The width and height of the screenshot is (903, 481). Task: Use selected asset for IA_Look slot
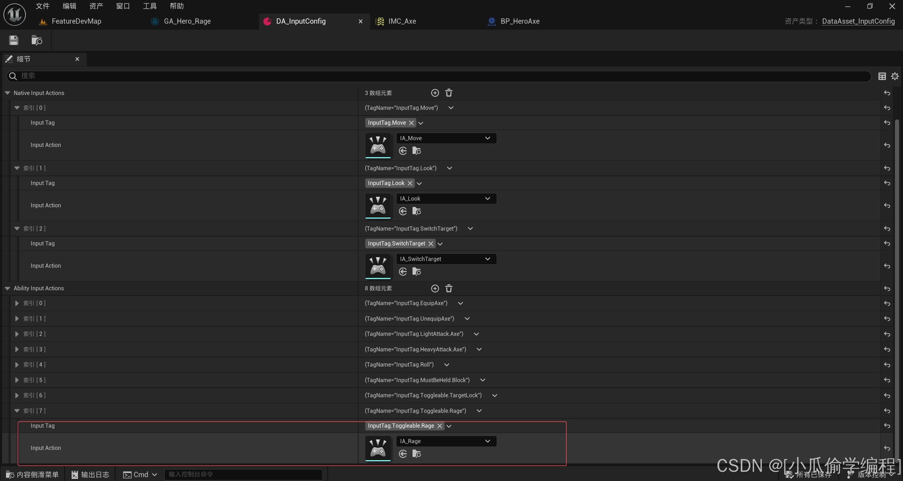[x=403, y=212]
